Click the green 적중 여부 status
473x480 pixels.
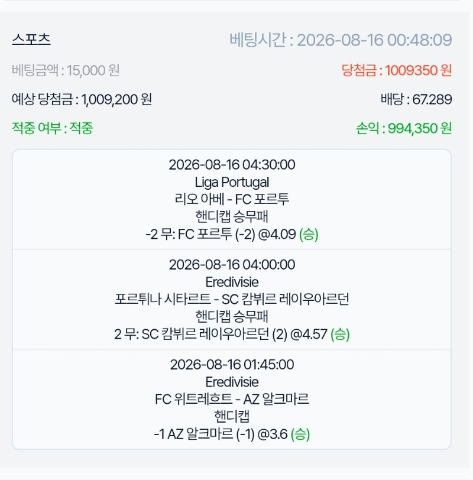53,128
